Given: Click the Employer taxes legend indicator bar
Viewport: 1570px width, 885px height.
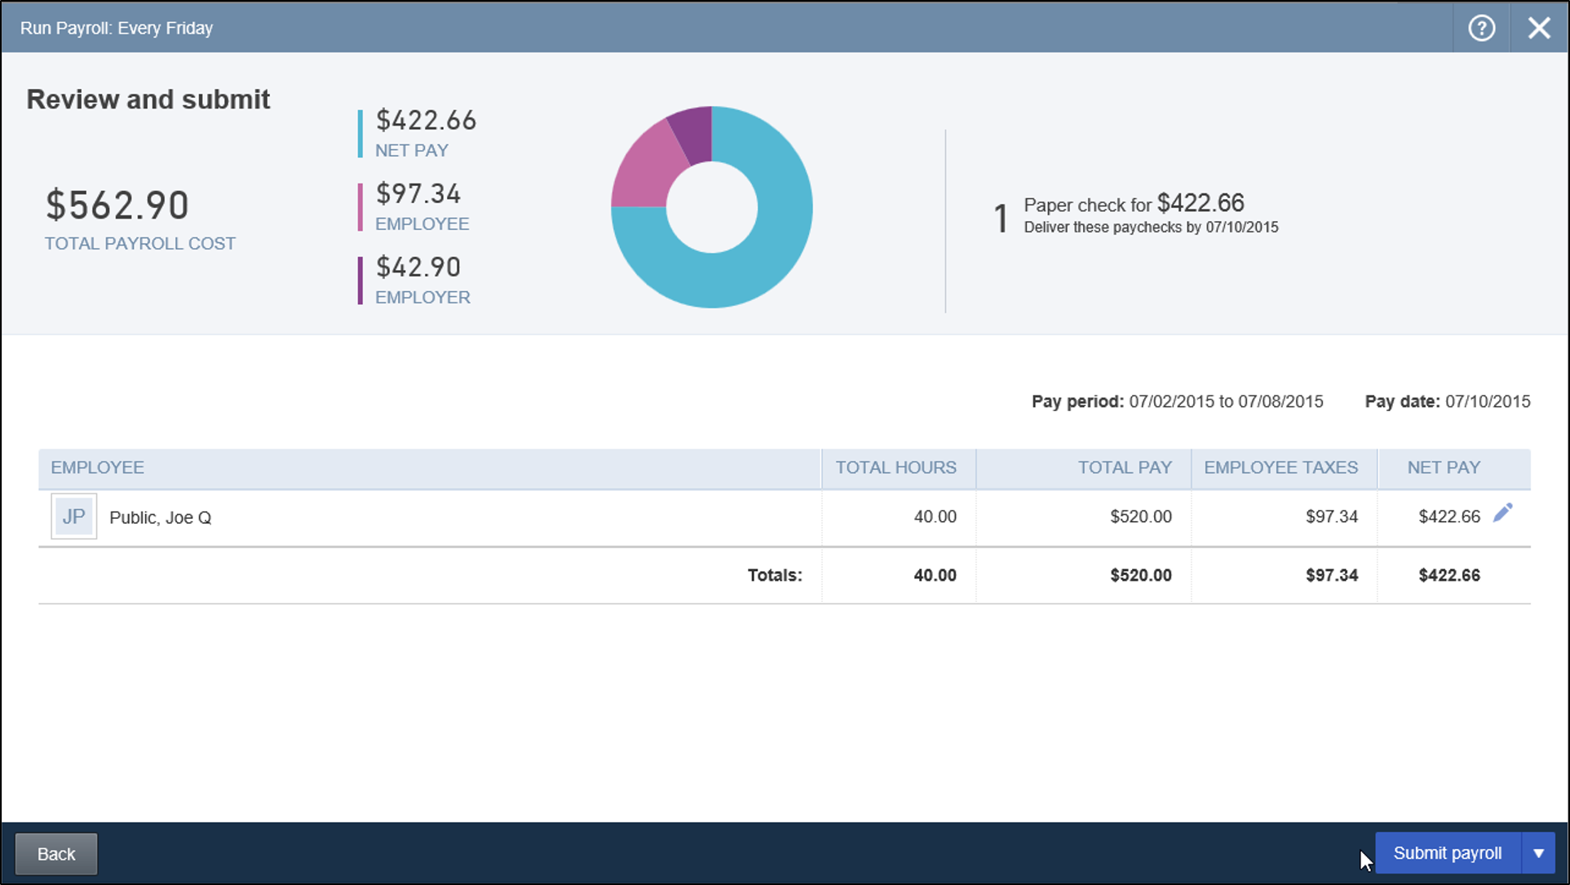Looking at the screenshot, I should coord(360,280).
